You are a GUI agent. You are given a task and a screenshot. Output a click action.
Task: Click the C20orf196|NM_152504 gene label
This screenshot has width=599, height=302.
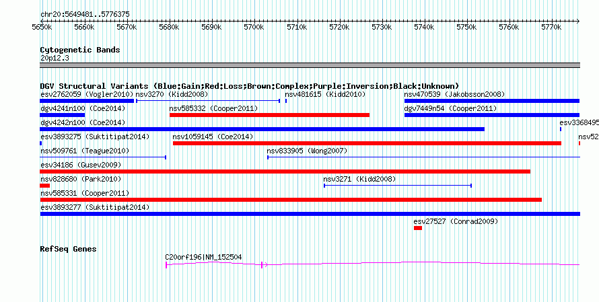(204, 258)
